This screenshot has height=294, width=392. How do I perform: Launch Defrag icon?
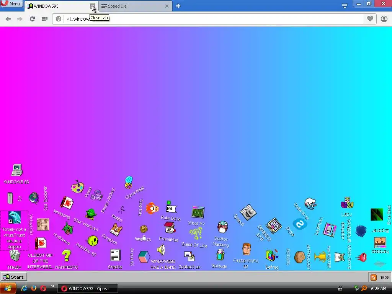(272, 256)
